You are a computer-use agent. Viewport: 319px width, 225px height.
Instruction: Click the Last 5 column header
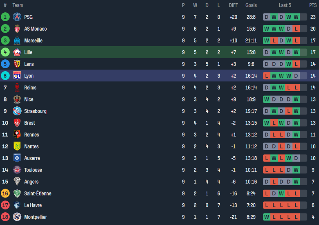click(x=285, y=5)
